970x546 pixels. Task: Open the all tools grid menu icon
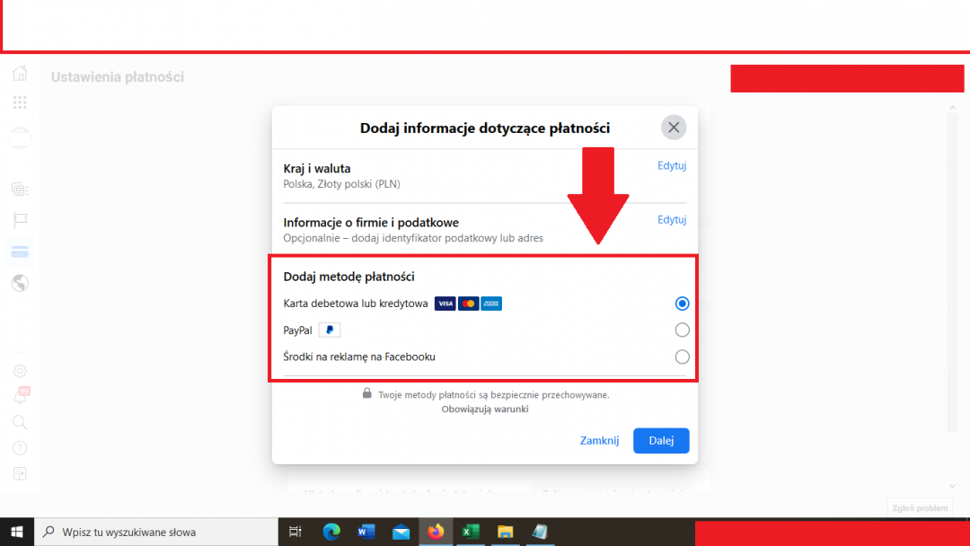(x=20, y=102)
